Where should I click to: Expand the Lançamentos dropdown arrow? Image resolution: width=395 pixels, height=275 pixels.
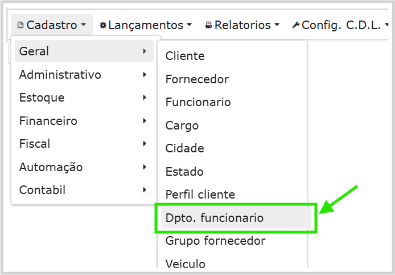pyautogui.click(x=190, y=25)
